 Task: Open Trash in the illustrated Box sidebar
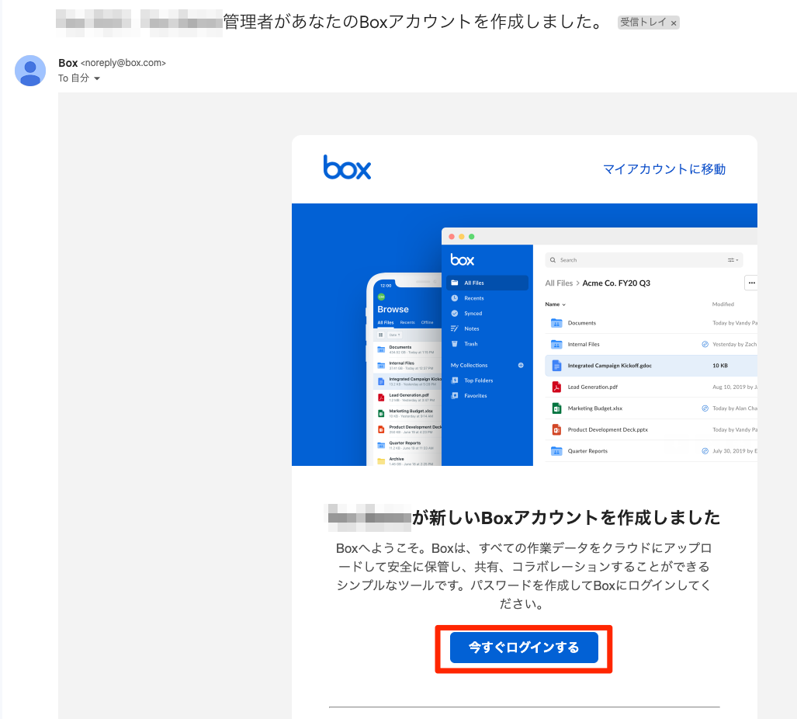pos(471,344)
